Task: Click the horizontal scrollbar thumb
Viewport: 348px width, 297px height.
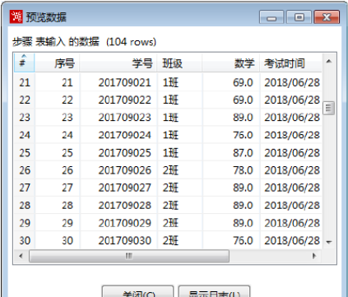Action: pyautogui.click(x=129, y=256)
